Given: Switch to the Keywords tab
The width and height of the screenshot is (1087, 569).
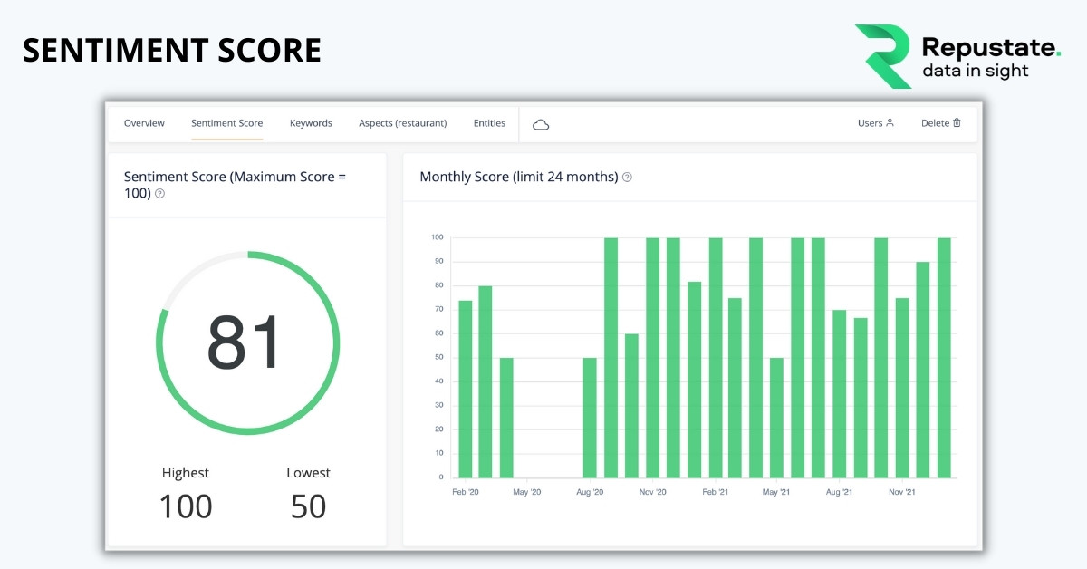Looking at the screenshot, I should point(311,123).
